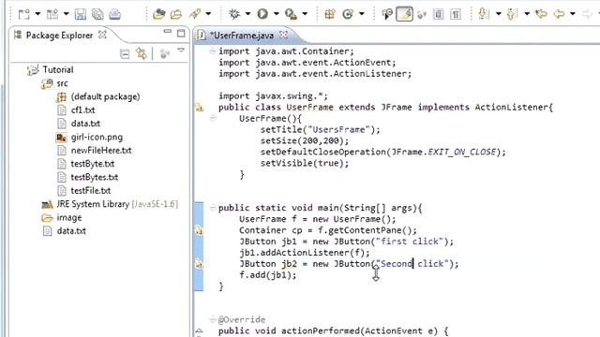
Task: Select testFile.txt file
Action: pos(90,191)
